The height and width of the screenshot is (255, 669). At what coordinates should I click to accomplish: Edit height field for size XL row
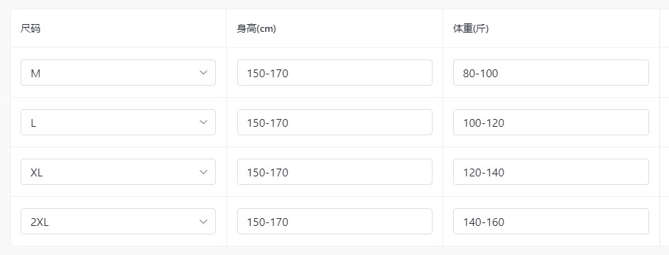[x=334, y=172]
